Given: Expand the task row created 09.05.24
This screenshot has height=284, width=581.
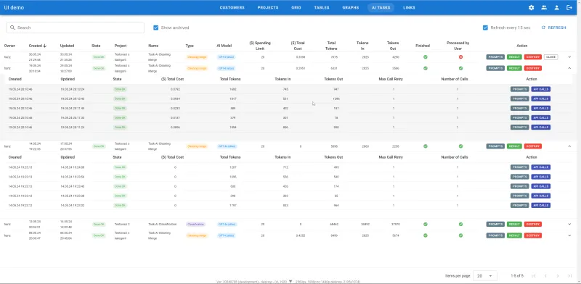Looking at the screenshot, I should pyautogui.click(x=569, y=235).
